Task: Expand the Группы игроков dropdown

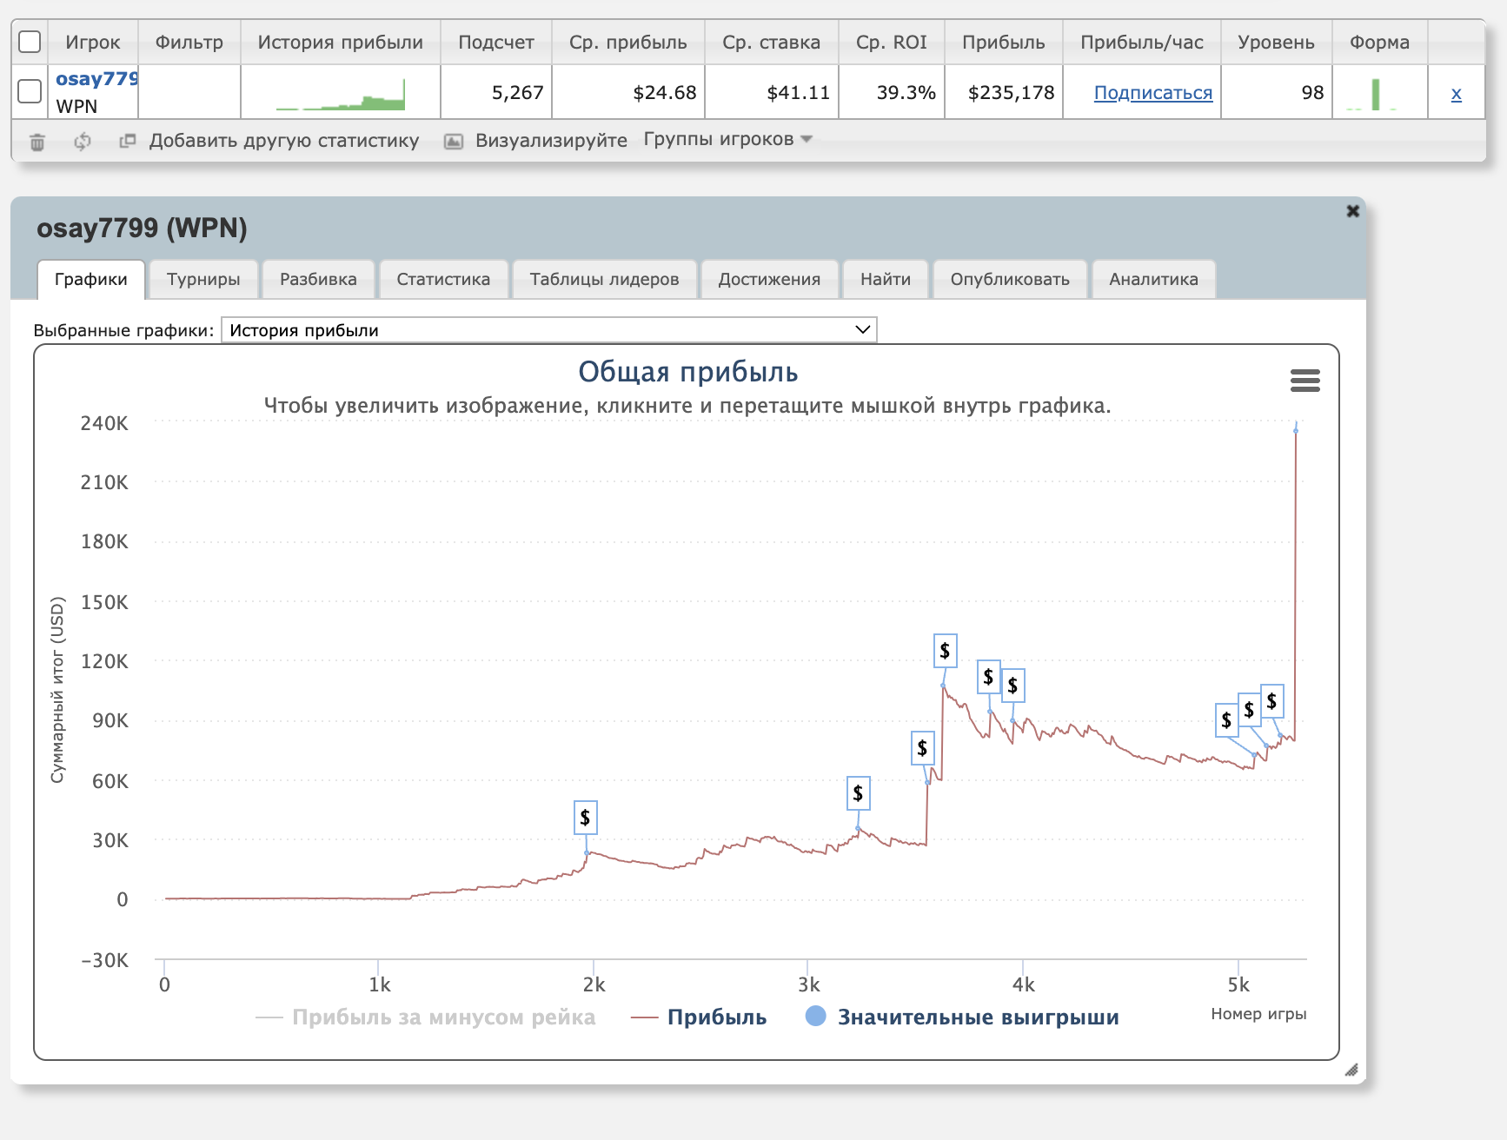Action: pyautogui.click(x=727, y=140)
